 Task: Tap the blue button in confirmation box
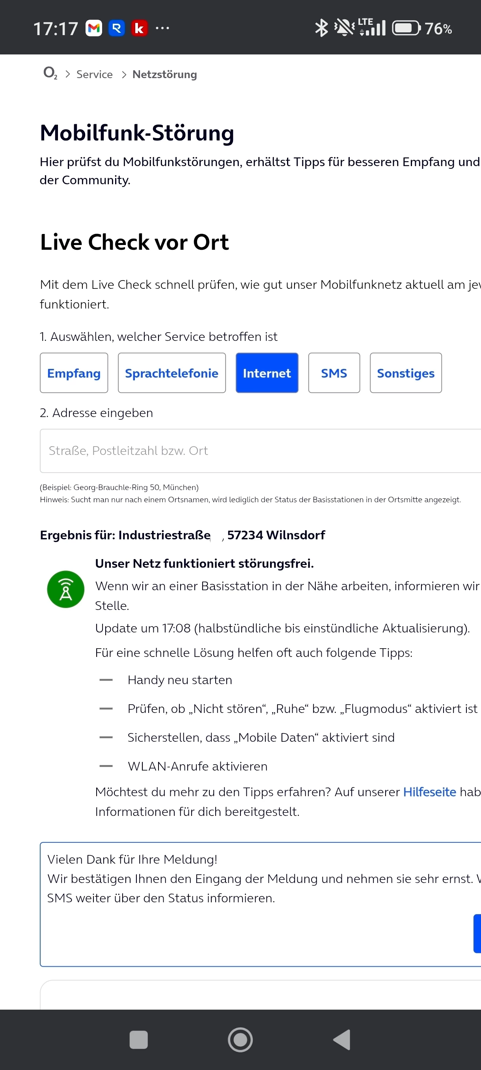pos(477,933)
